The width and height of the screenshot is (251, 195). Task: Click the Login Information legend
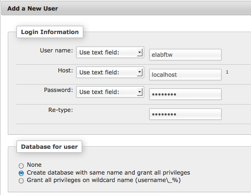[x=50, y=32]
